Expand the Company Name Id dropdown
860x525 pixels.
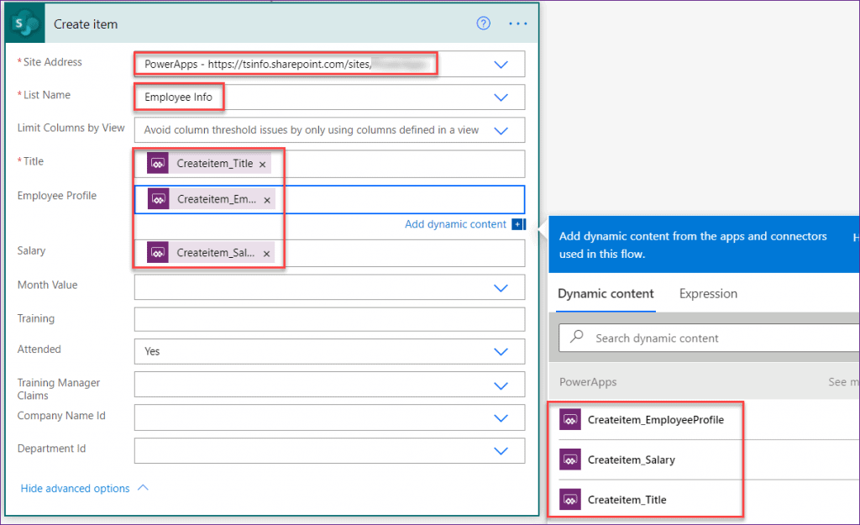pos(501,418)
